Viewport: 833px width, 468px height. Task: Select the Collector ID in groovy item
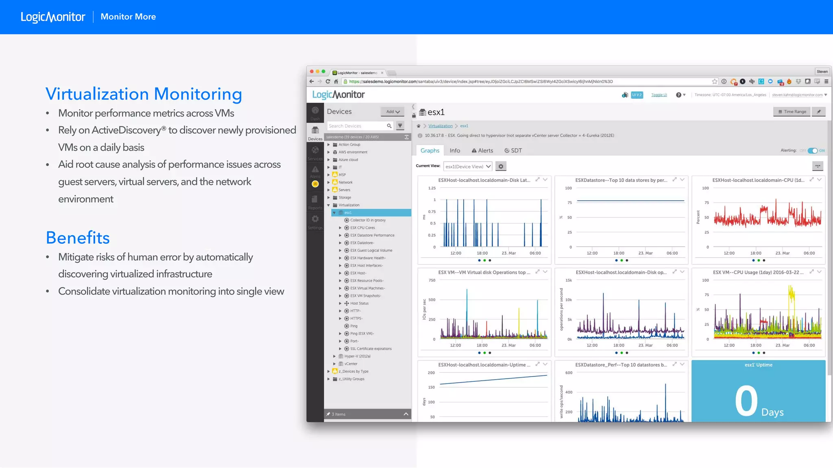point(368,220)
